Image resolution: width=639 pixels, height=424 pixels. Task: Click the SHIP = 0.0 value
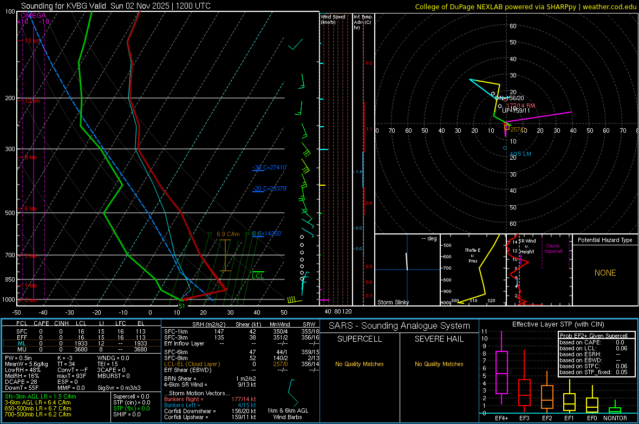(127, 414)
